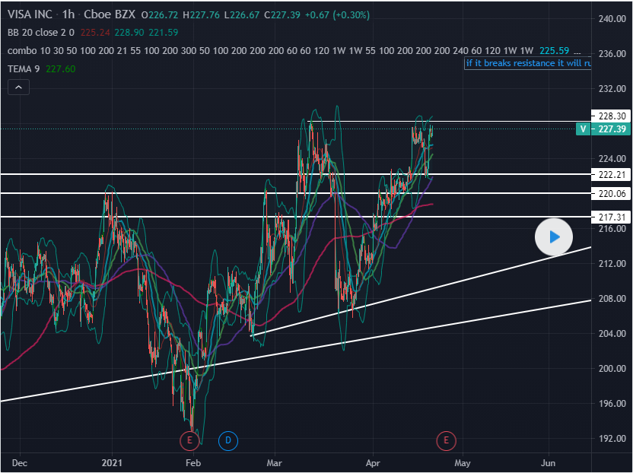Click the blue dividend D marker
Screen dimensions: 633x473
(228, 440)
